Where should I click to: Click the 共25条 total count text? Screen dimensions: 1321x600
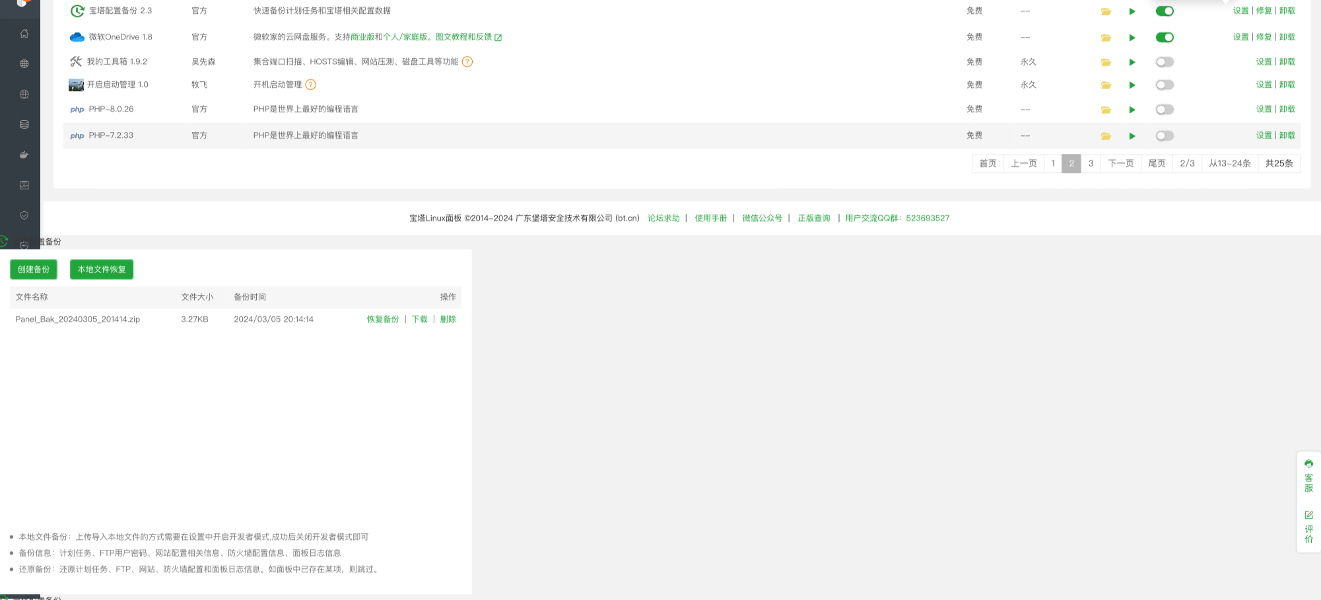[1279, 164]
